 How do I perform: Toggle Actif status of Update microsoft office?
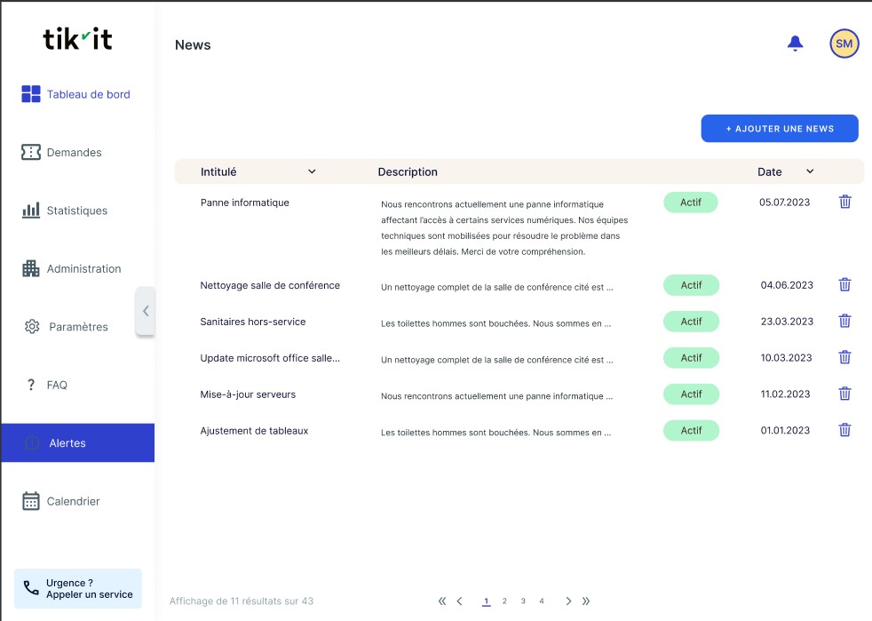pyautogui.click(x=691, y=358)
